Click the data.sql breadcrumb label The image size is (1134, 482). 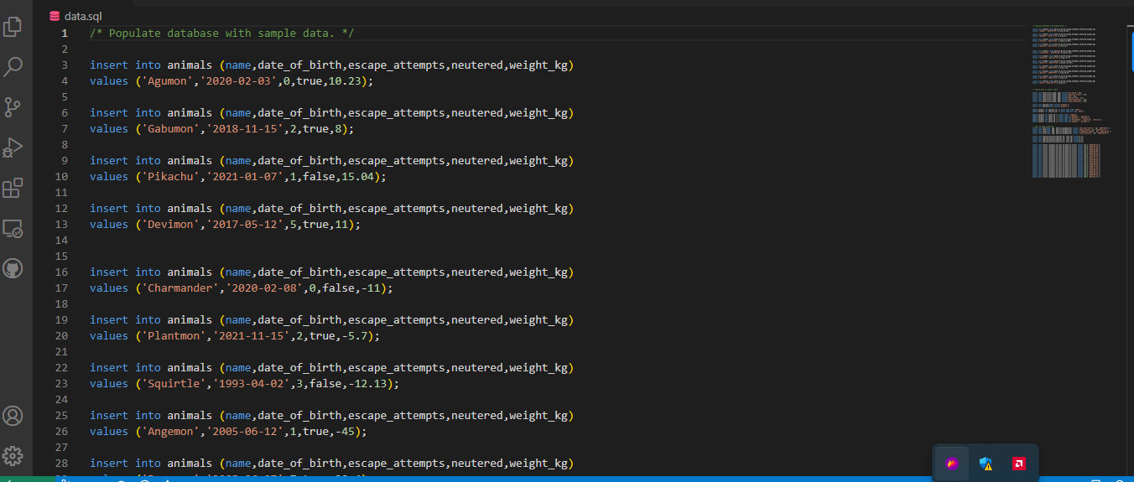[x=83, y=16]
